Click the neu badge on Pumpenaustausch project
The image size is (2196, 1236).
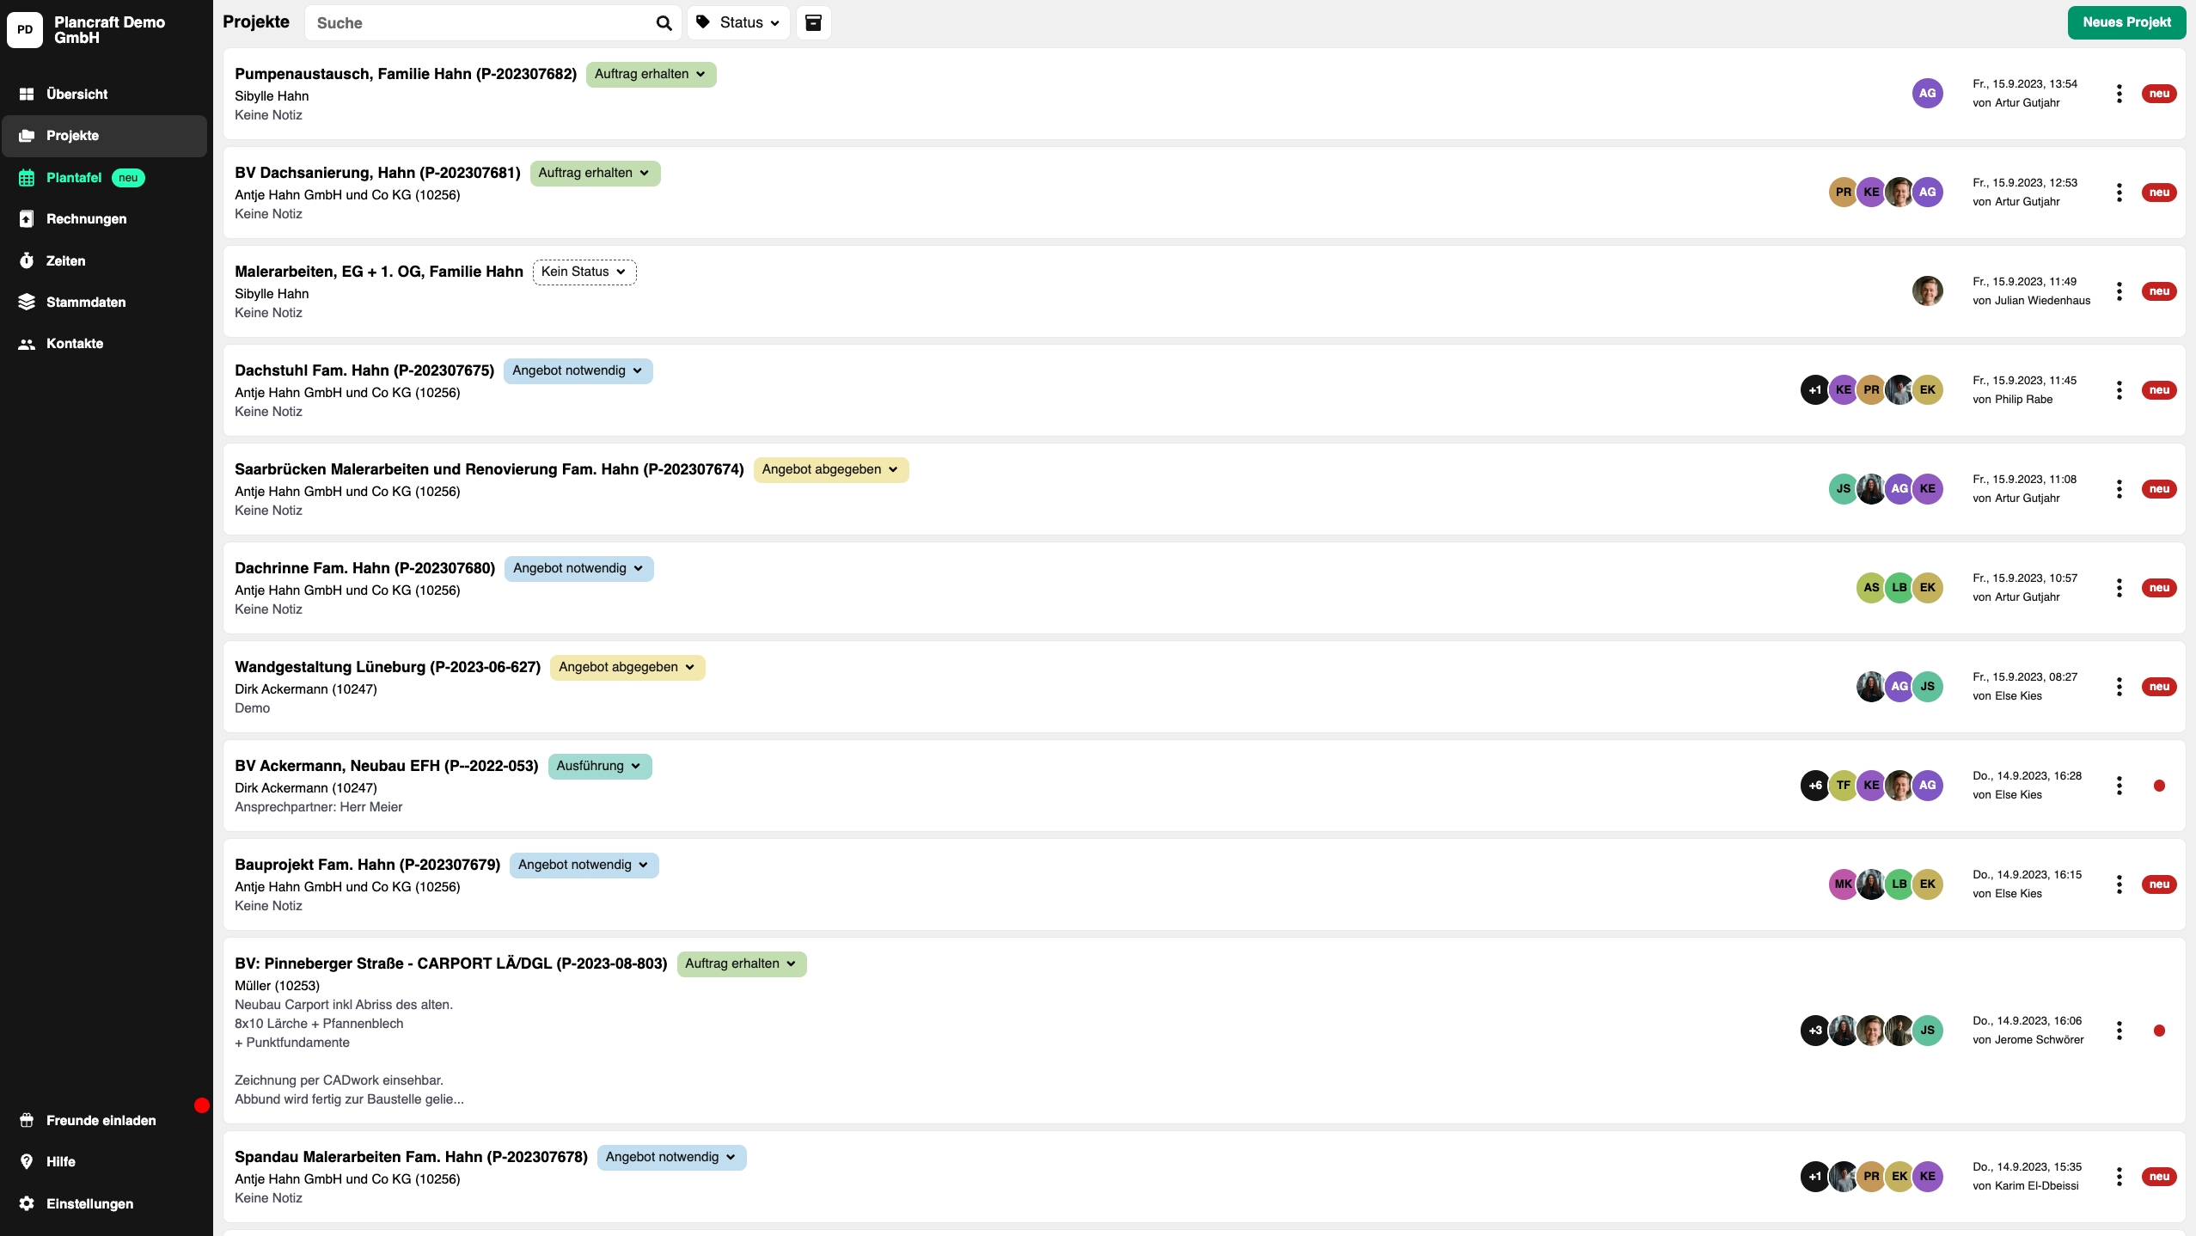pos(2159,94)
